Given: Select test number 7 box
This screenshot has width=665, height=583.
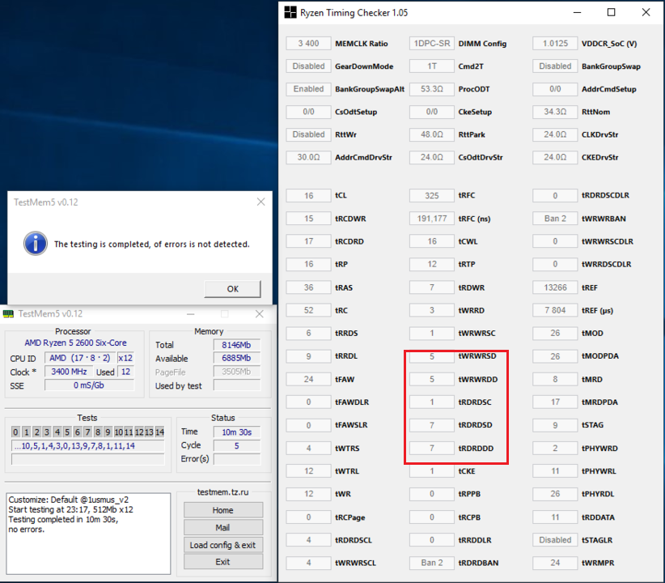Looking at the screenshot, I should (87, 432).
